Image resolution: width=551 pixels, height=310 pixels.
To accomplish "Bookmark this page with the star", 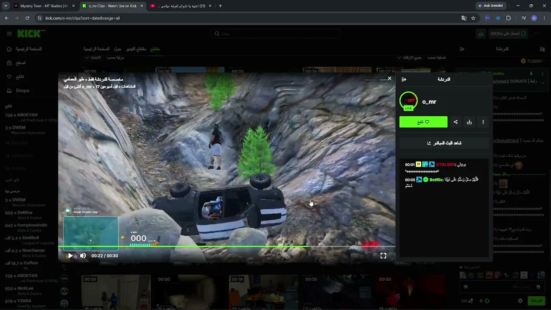I will pyautogui.click(x=473, y=18).
